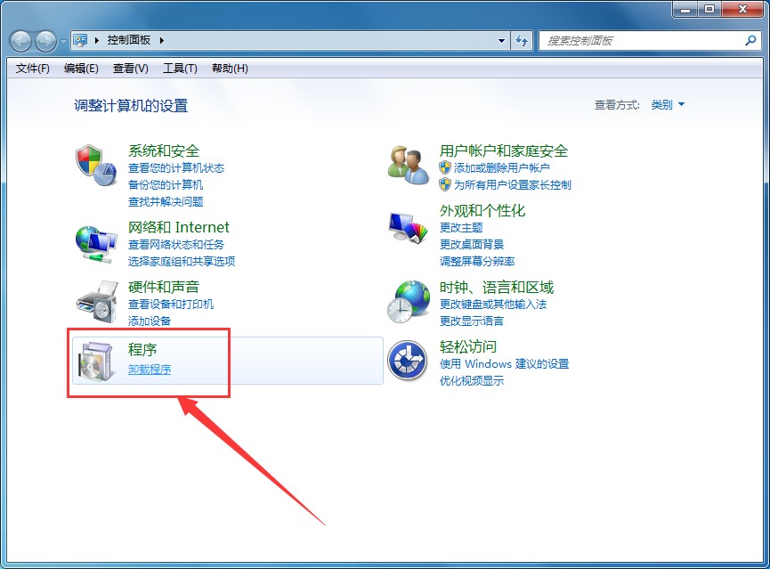Click 更改显示语言 link

click(472, 321)
